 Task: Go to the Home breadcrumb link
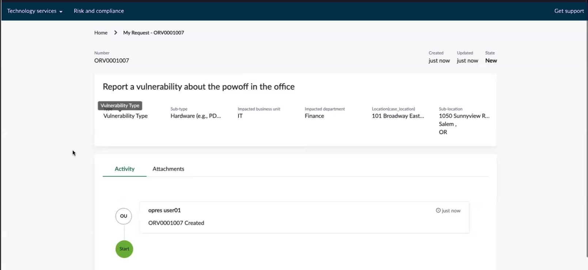click(x=101, y=33)
